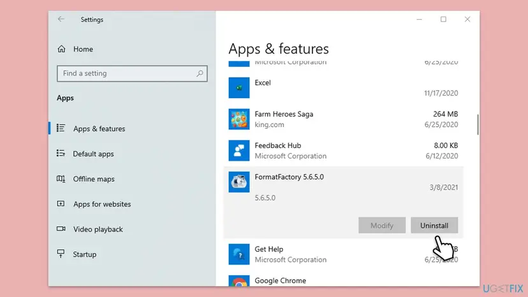
Task: Click the 6/12/2020 install date
Action: tap(442, 156)
